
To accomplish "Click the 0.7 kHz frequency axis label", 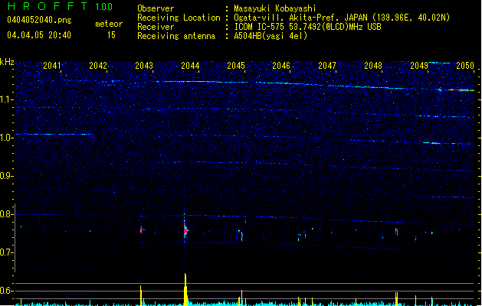I will tap(7, 252).
